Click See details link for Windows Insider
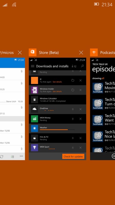 pyautogui.click(x=57, y=91)
